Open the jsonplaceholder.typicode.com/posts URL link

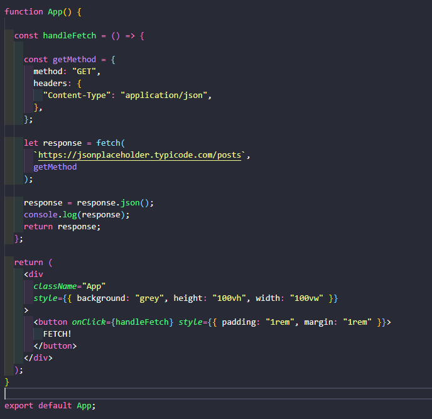click(139, 155)
